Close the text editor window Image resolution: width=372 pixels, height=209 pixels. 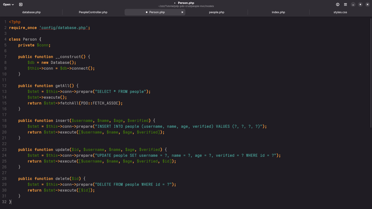(x=368, y=4)
